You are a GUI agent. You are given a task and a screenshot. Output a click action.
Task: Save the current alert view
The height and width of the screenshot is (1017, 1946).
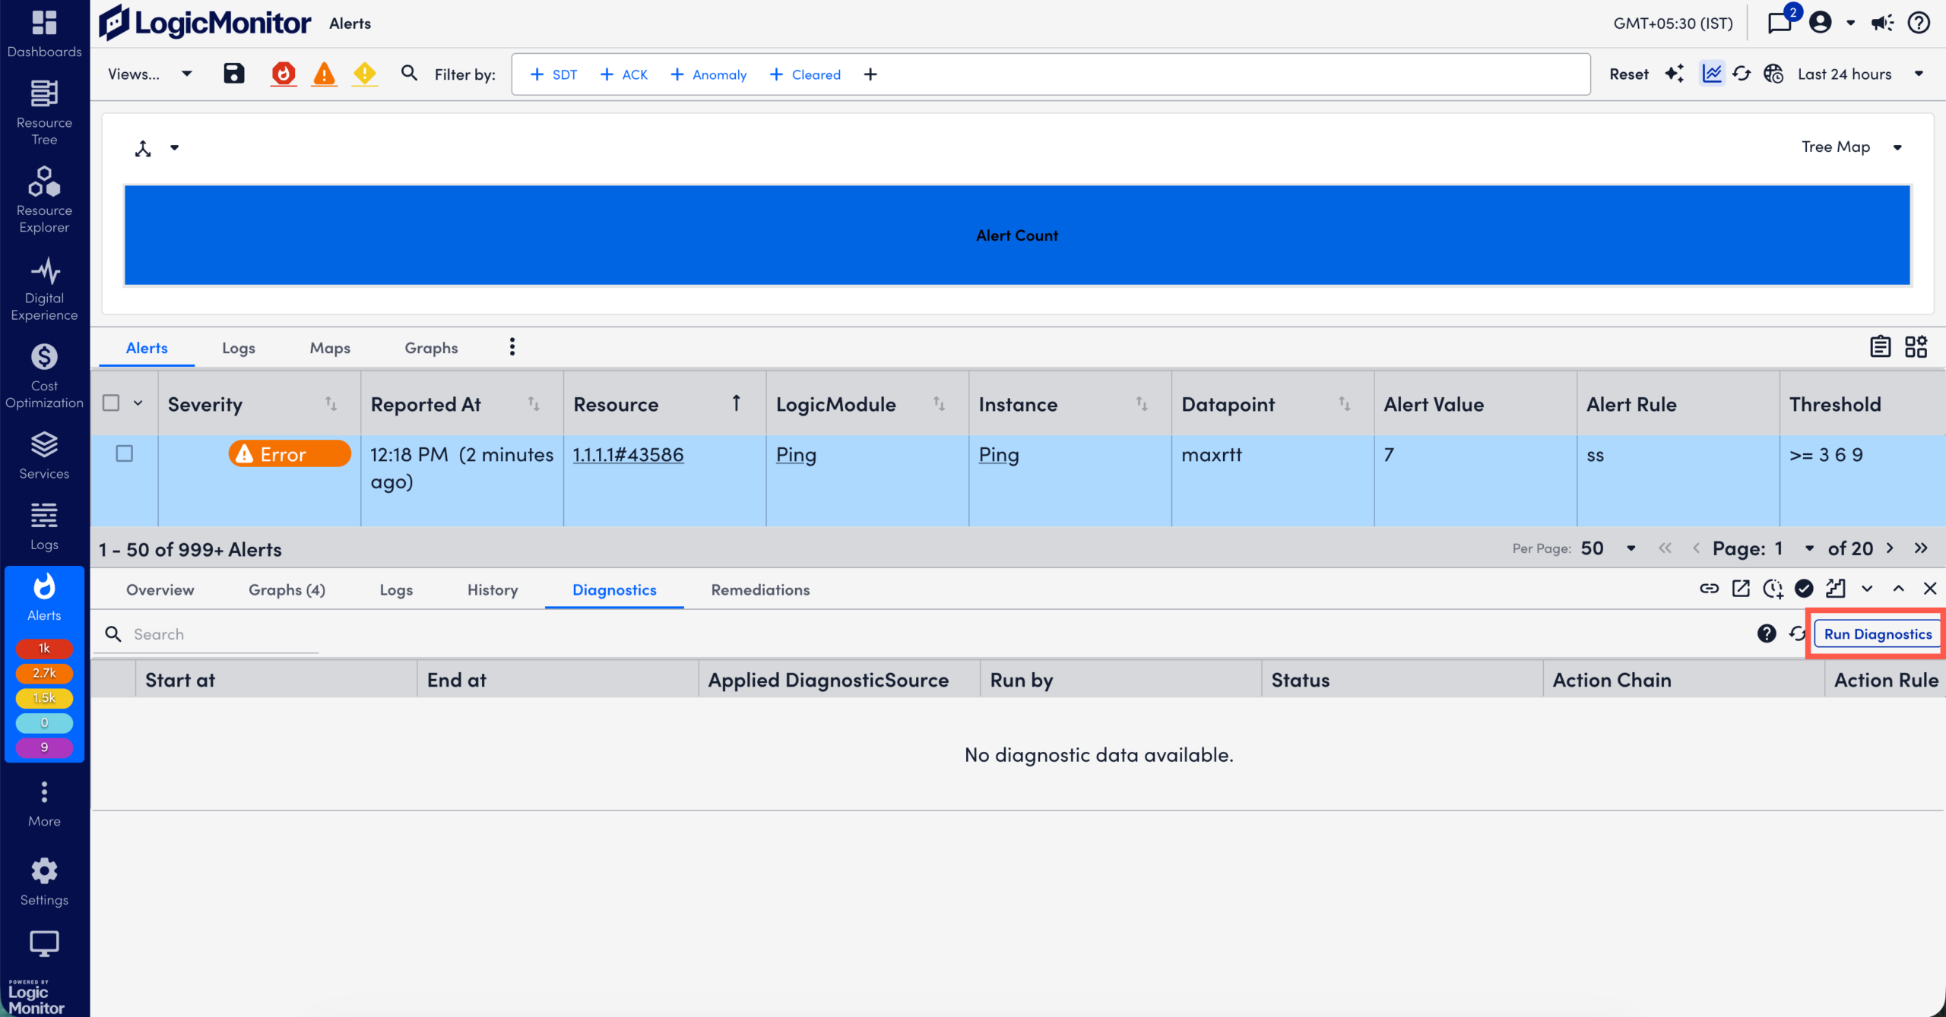(x=234, y=74)
